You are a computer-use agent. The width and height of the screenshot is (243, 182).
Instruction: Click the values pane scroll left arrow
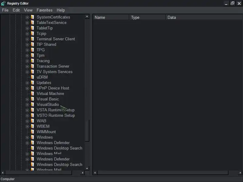[95, 173]
